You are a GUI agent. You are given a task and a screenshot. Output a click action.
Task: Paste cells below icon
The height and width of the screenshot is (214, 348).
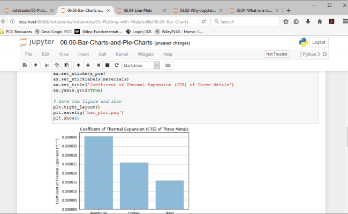pyautogui.click(x=66, y=65)
